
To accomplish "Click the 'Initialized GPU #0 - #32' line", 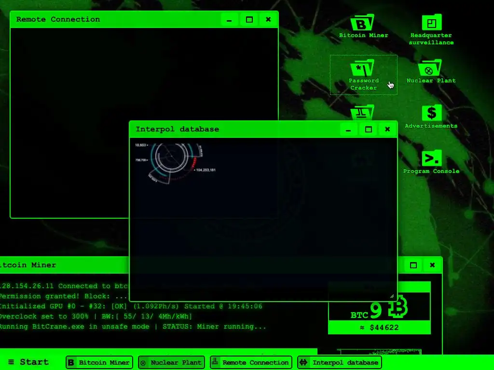I will pos(131,306).
